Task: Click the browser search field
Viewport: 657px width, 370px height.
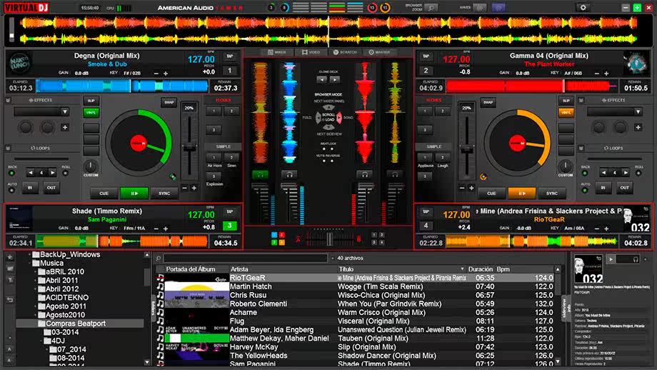Action: point(246,258)
